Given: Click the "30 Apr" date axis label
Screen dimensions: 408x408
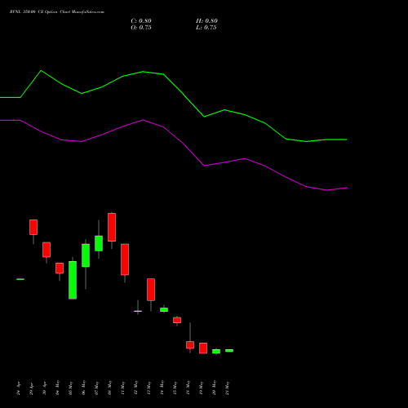Looking at the screenshot, I should coord(45,388).
